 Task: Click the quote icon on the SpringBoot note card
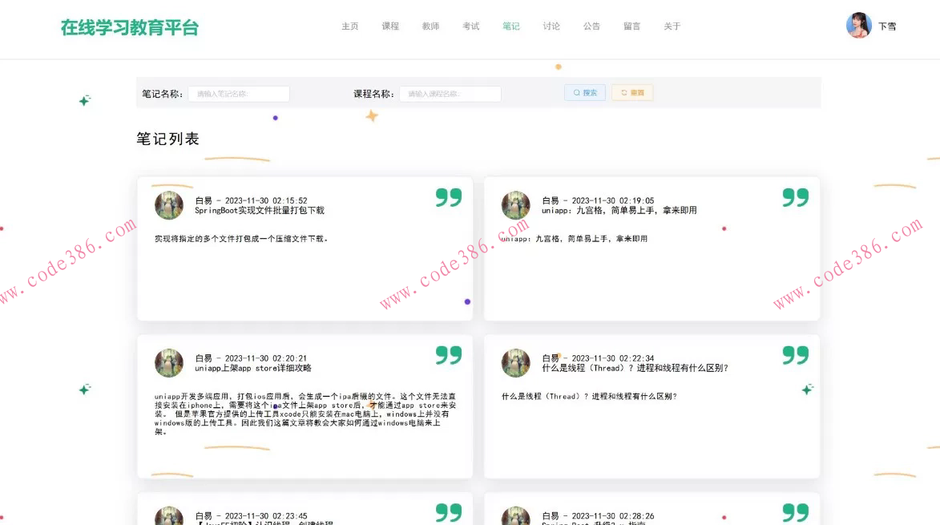tap(448, 196)
